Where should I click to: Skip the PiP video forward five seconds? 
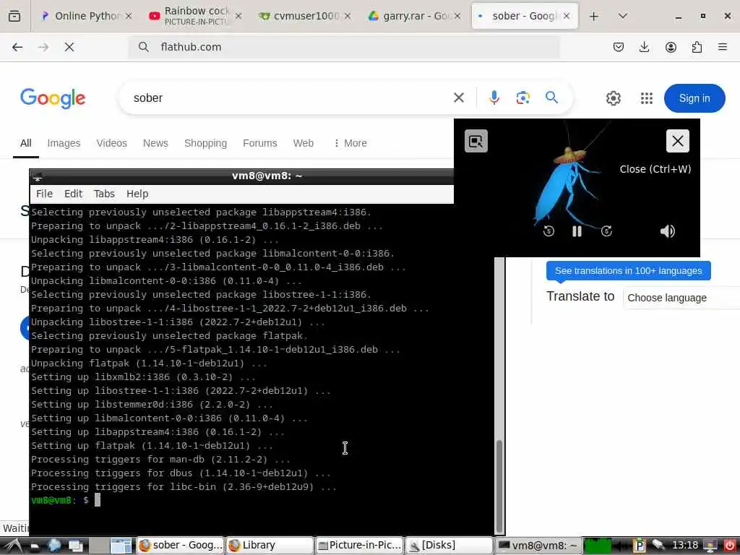point(606,231)
